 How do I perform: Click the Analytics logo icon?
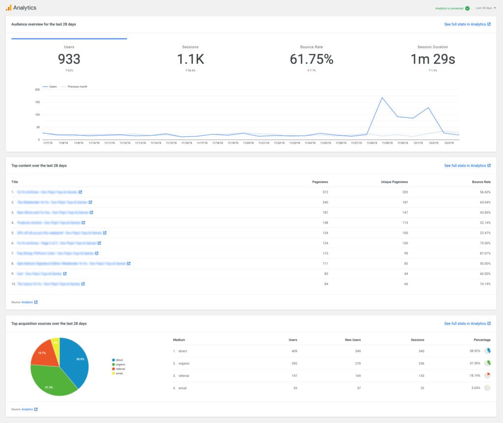8,7
